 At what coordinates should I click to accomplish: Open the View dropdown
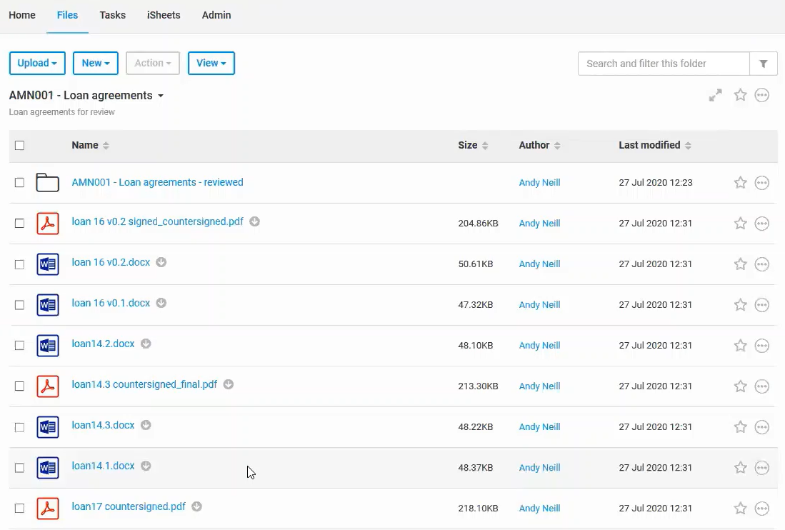point(211,64)
